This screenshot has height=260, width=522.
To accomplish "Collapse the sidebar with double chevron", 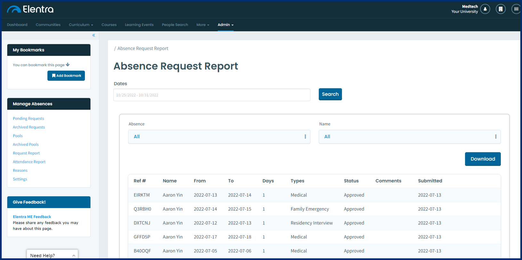I will point(94,35).
